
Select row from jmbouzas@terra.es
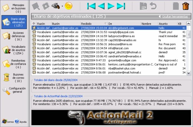(109, 44)
